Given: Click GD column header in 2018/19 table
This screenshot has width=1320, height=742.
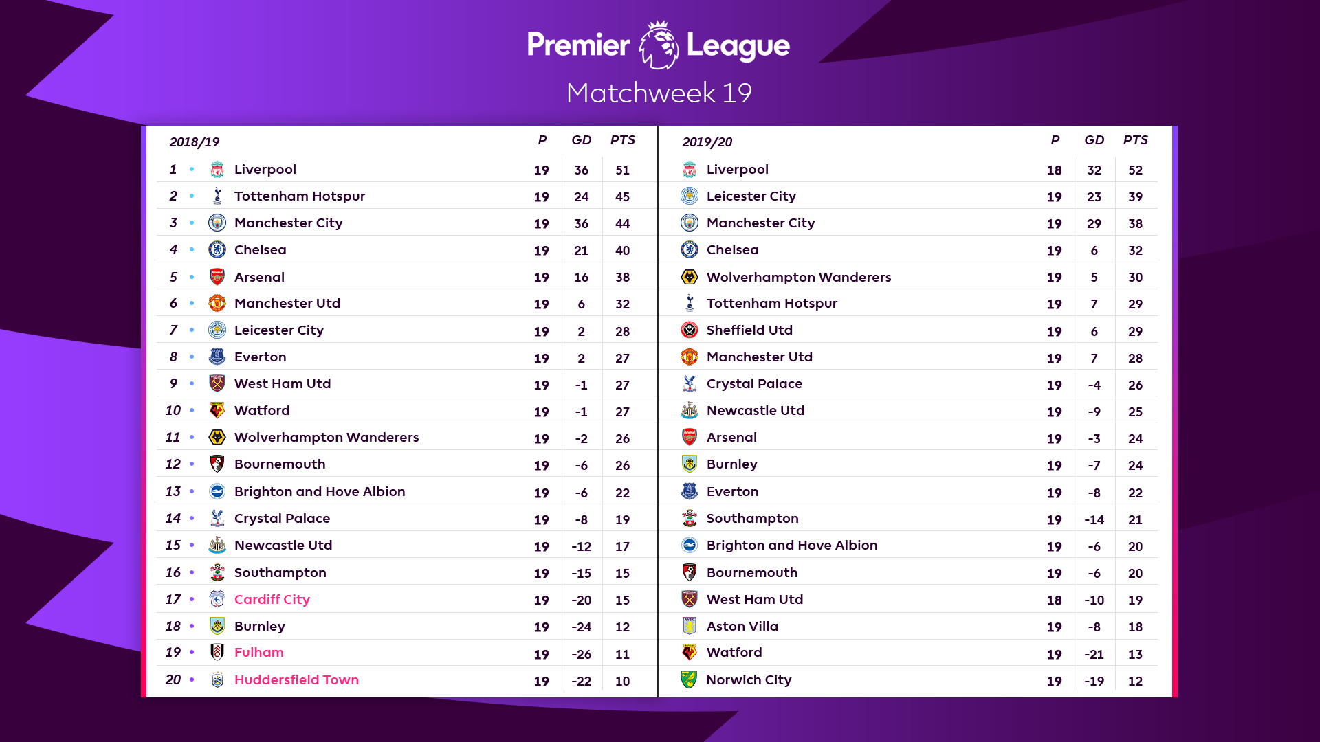Looking at the screenshot, I should tap(582, 140).
